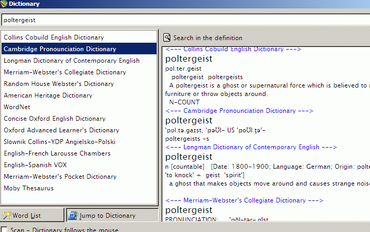Click the Jump to Dictionary document icon
Image resolution: width=370 pixels, height=232 pixels.
pos(73,215)
